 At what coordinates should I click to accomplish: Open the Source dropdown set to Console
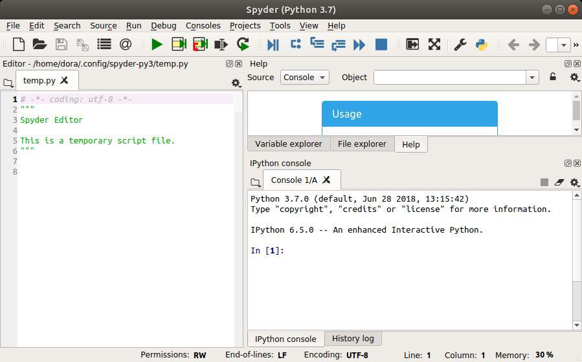pos(304,77)
